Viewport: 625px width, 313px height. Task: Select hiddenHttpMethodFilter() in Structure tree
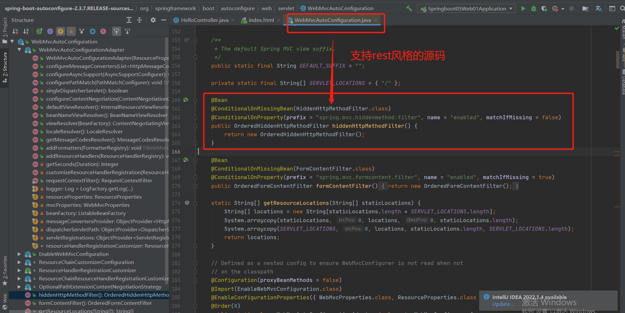tap(104, 295)
